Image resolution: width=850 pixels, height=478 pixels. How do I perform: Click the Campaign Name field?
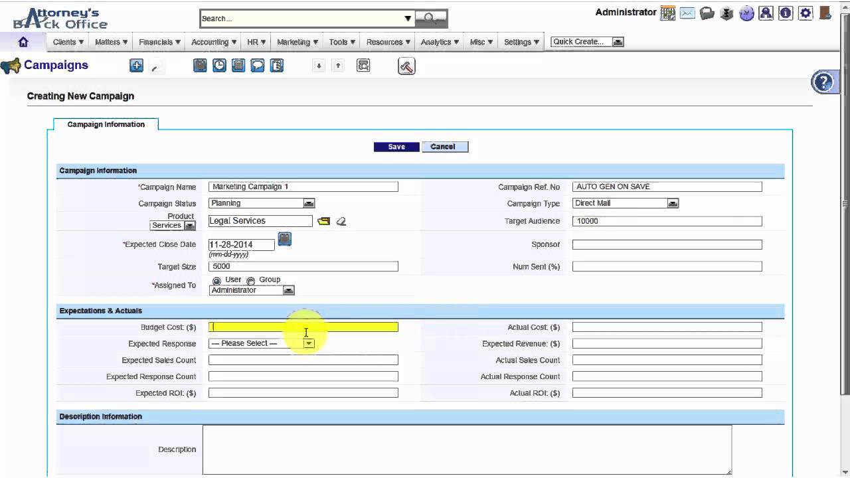(x=303, y=187)
